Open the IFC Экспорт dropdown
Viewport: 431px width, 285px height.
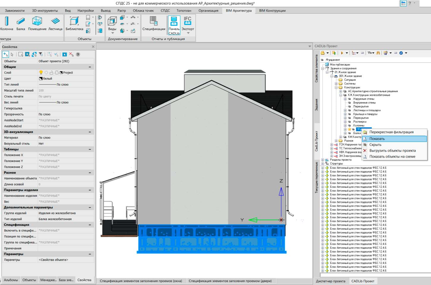coord(188,33)
